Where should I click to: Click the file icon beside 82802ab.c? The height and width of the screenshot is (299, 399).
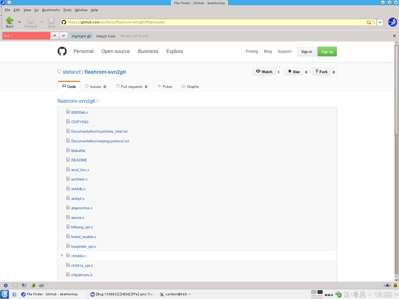pos(68,112)
